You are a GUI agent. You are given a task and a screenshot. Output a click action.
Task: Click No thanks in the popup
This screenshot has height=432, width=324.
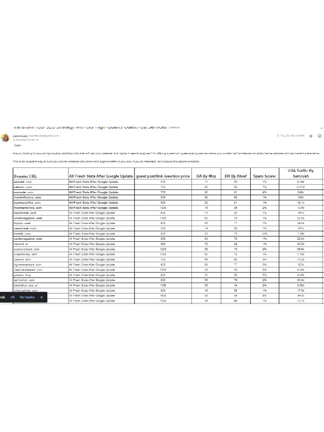27,297
